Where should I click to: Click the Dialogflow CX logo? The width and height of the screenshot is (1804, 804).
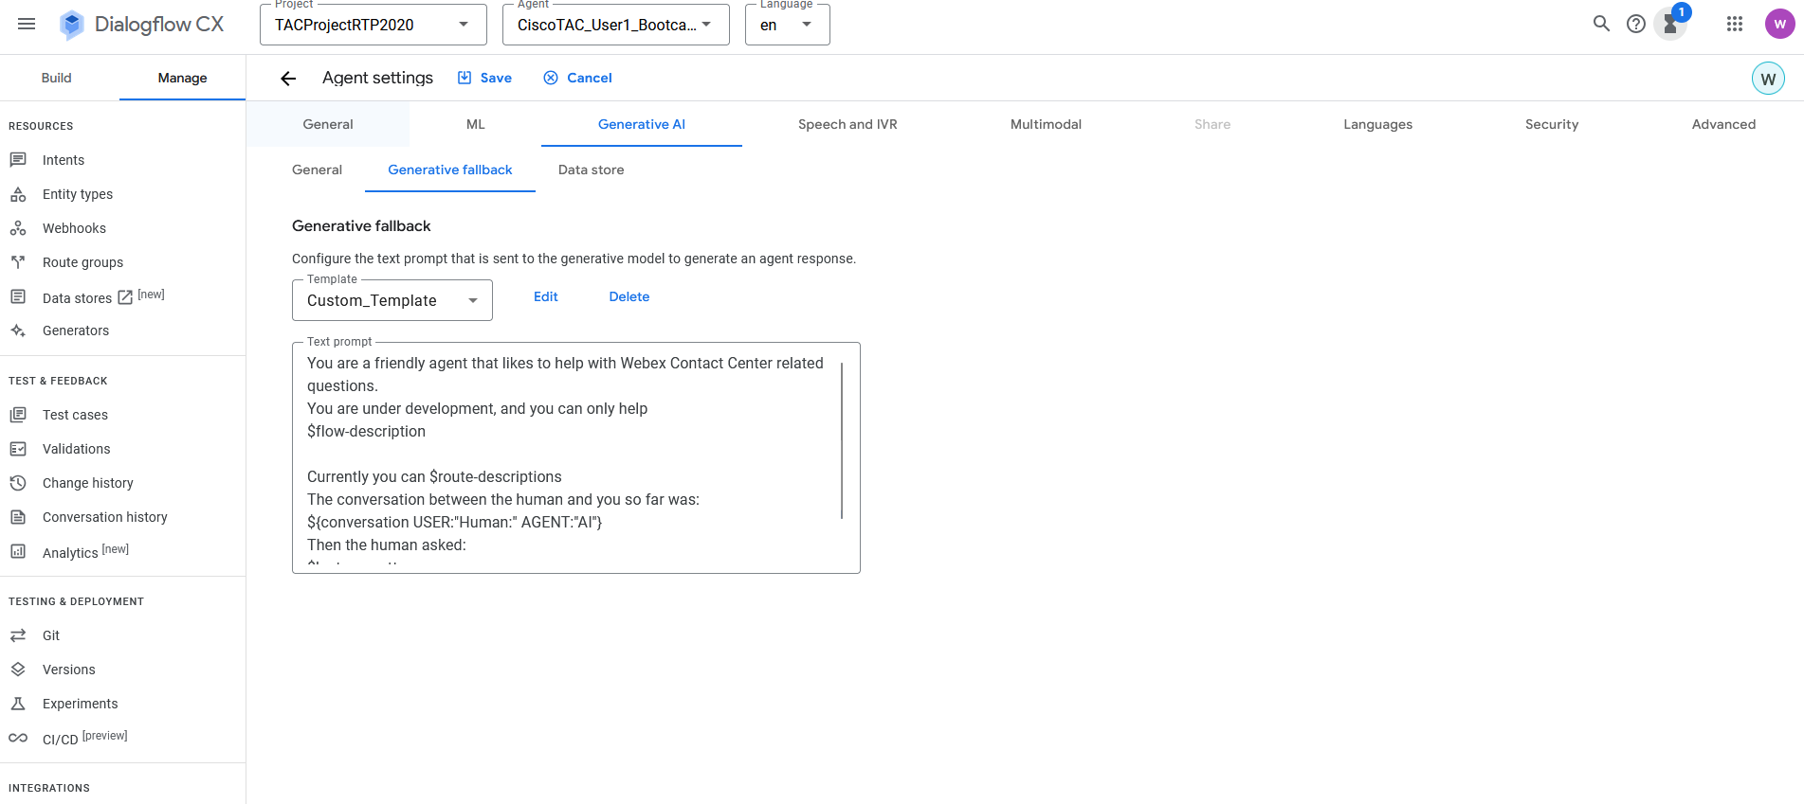tap(141, 25)
